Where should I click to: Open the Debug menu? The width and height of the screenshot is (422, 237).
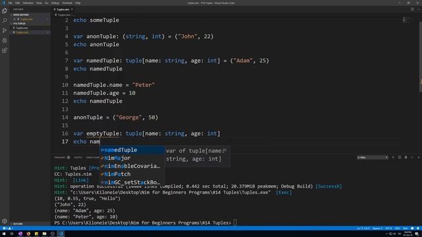(x=55, y=3)
